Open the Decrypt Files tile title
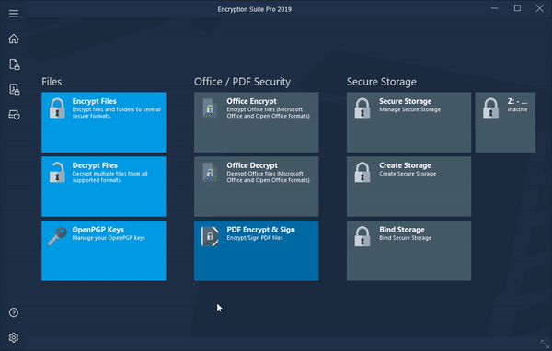The image size is (552, 351). pyautogui.click(x=95, y=165)
